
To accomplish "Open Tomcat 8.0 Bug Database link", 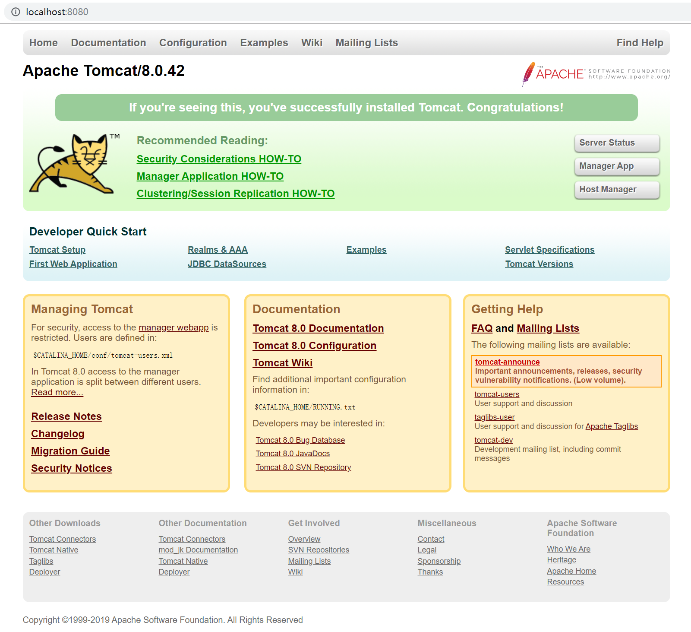I will click(300, 440).
